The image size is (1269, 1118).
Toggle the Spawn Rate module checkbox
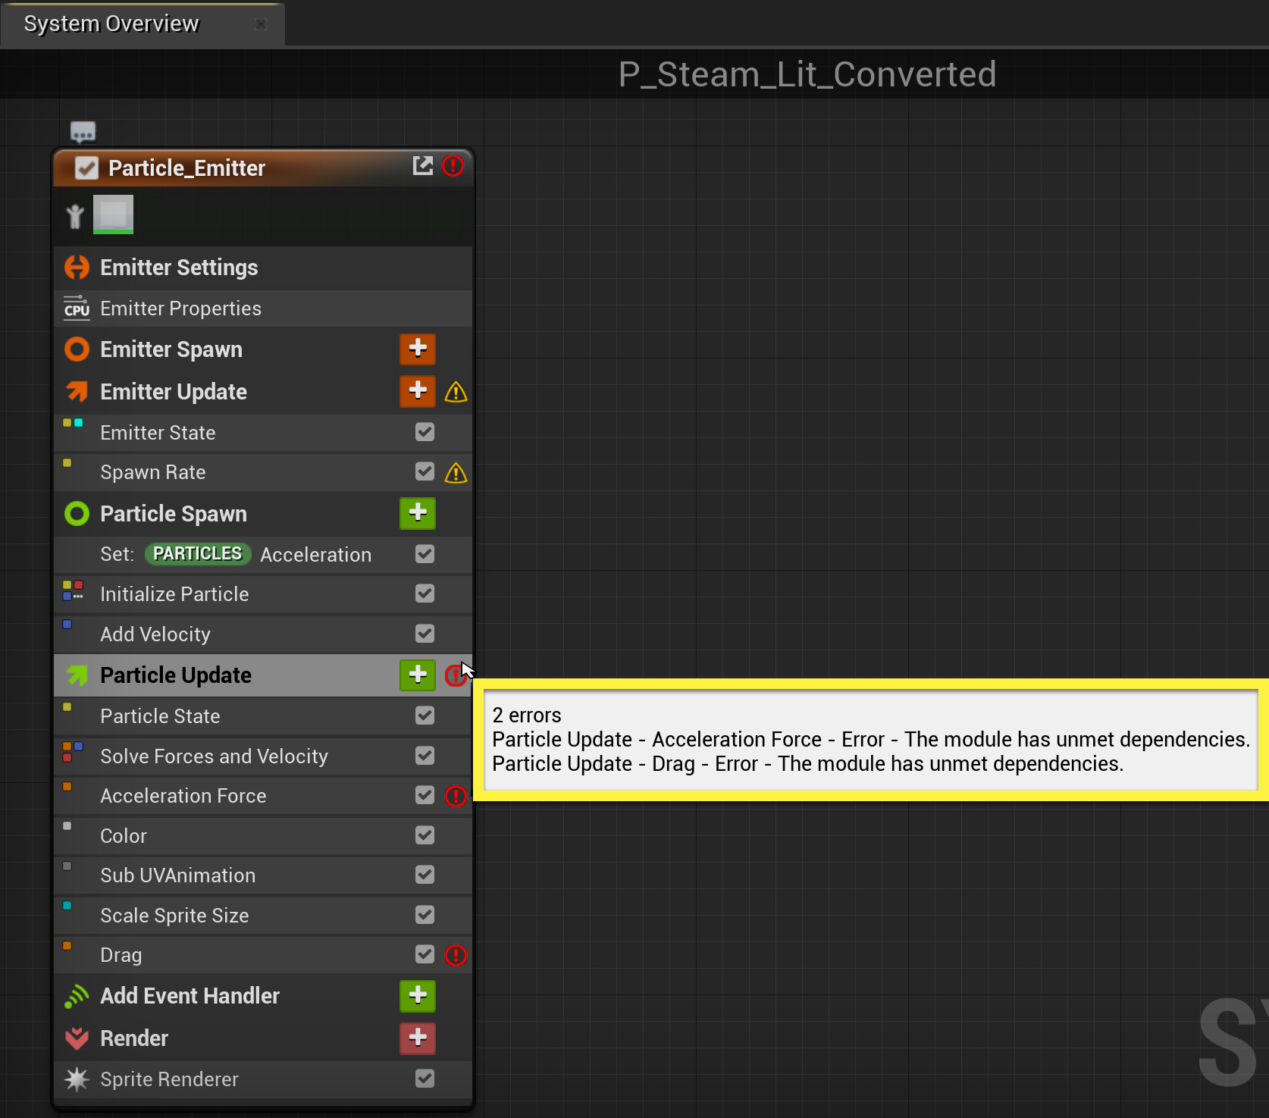coord(425,471)
